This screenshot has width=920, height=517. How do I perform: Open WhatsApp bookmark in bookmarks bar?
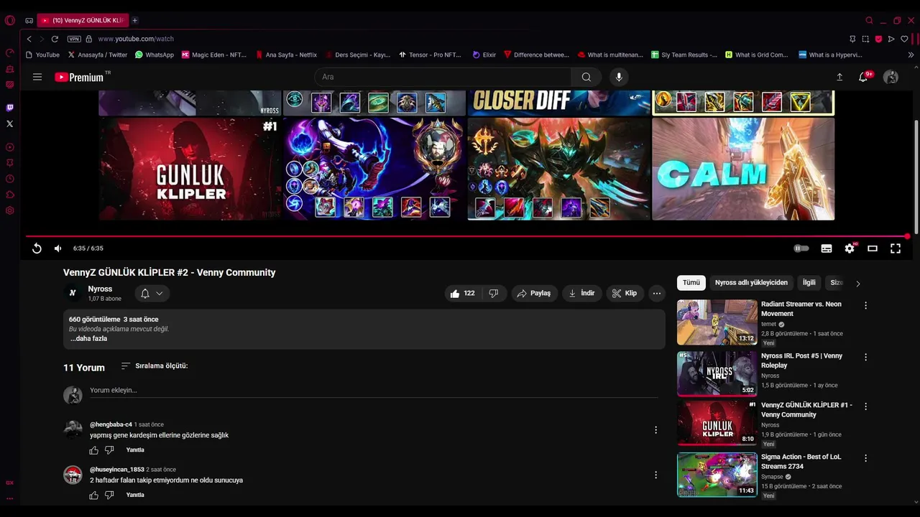[154, 55]
